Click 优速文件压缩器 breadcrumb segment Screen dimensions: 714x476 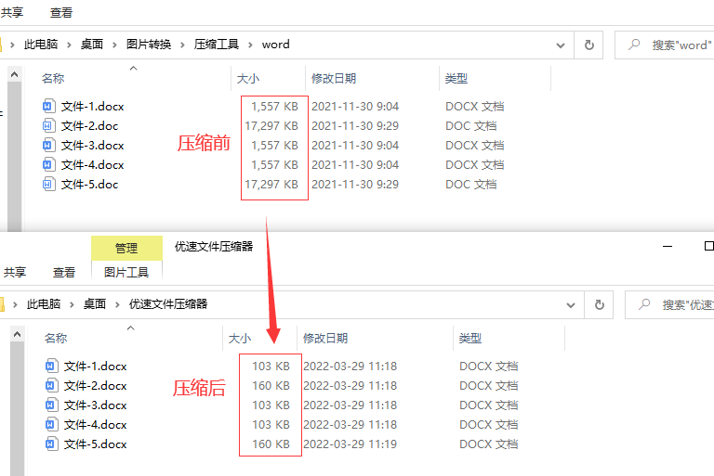click(168, 303)
